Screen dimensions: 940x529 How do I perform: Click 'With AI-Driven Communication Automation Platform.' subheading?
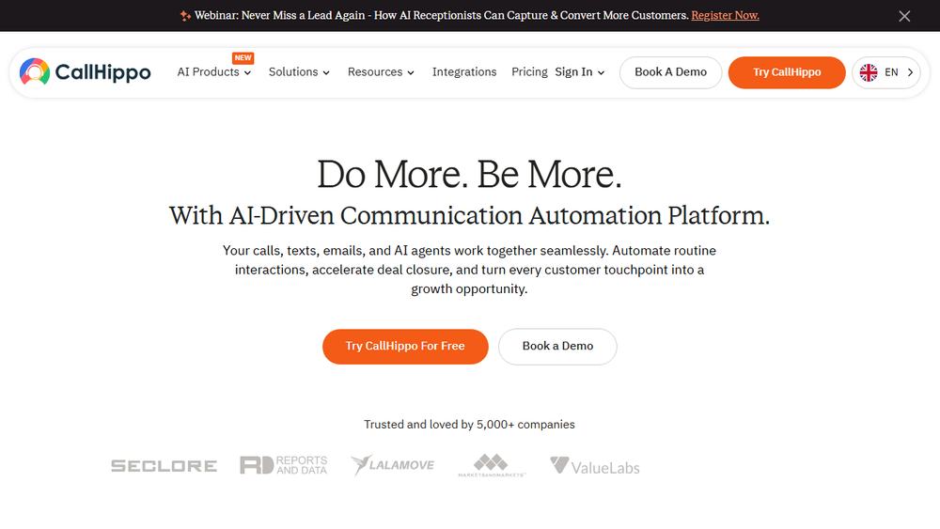469,216
